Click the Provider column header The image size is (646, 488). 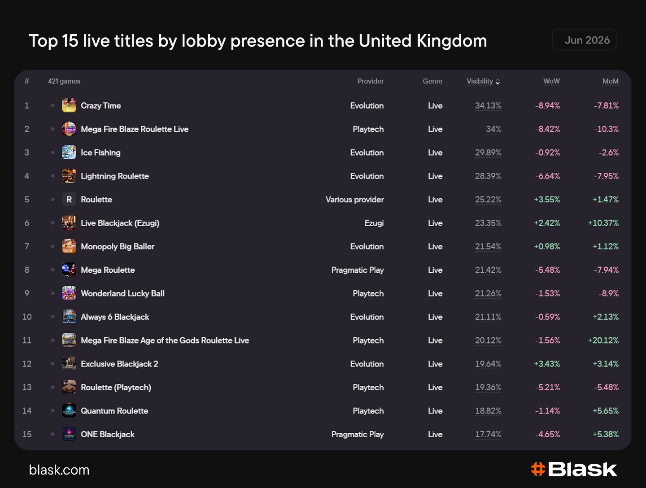tap(371, 81)
